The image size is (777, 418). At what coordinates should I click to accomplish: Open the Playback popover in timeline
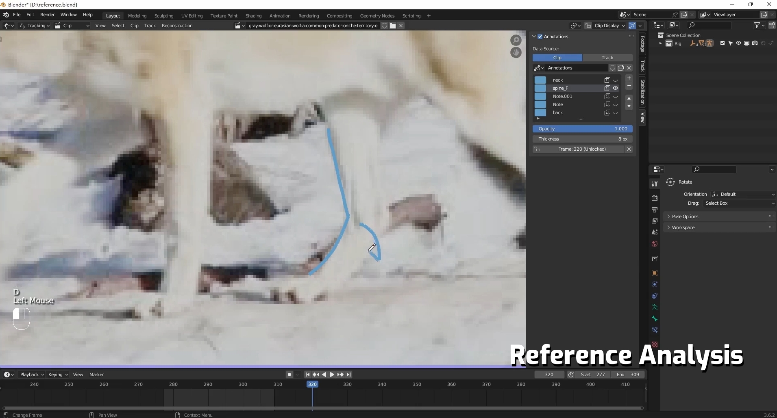coord(32,375)
